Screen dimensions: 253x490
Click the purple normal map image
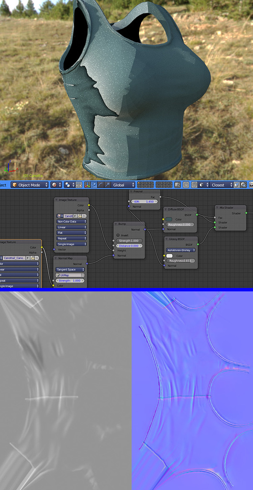click(192, 390)
